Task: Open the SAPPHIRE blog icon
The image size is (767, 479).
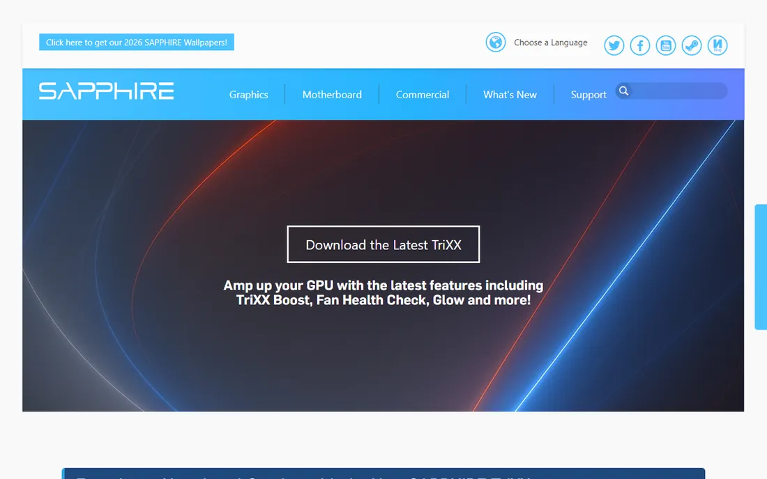Action: tap(717, 45)
